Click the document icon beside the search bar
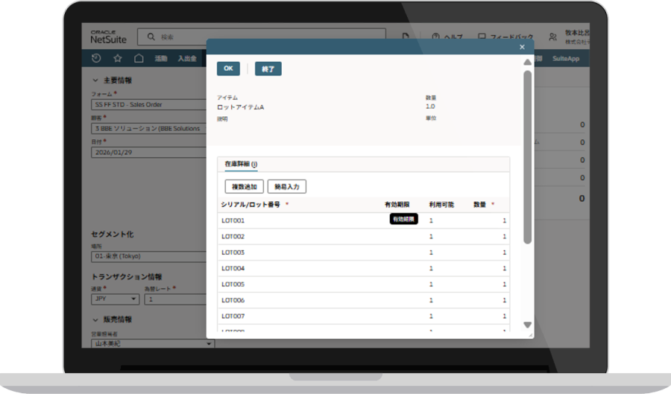The height and width of the screenshot is (394, 671). pos(406,36)
